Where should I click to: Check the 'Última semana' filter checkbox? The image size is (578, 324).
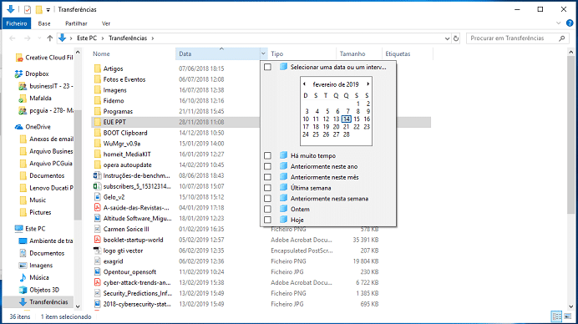click(x=267, y=188)
